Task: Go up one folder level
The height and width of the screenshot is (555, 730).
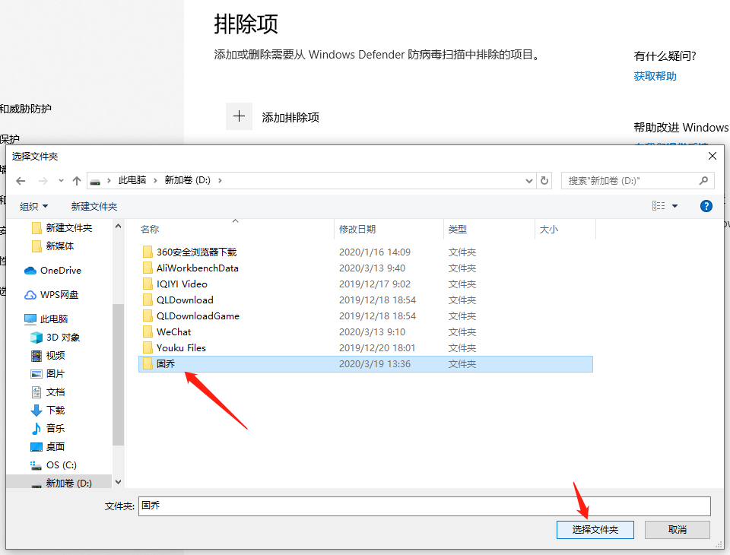Action: 76,181
